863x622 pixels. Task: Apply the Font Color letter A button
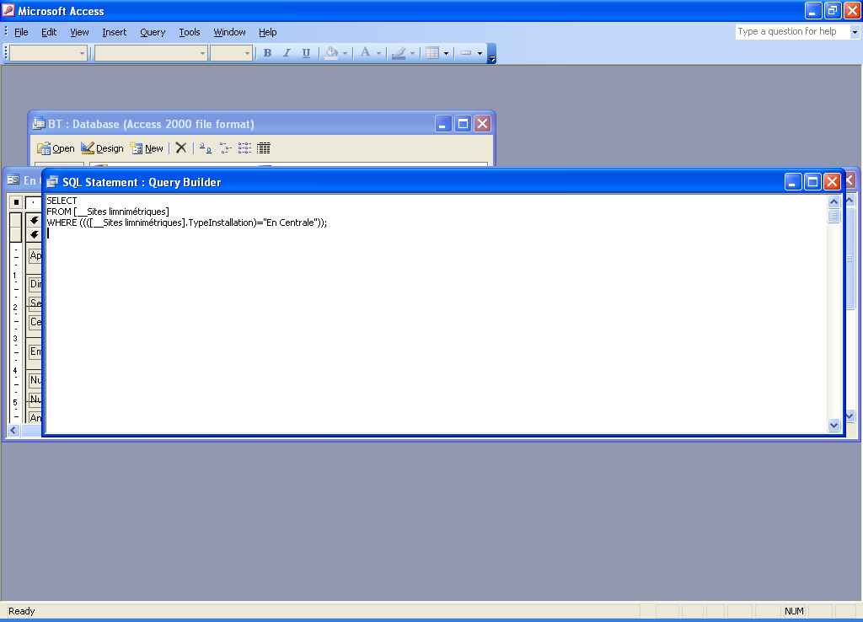pyautogui.click(x=365, y=53)
